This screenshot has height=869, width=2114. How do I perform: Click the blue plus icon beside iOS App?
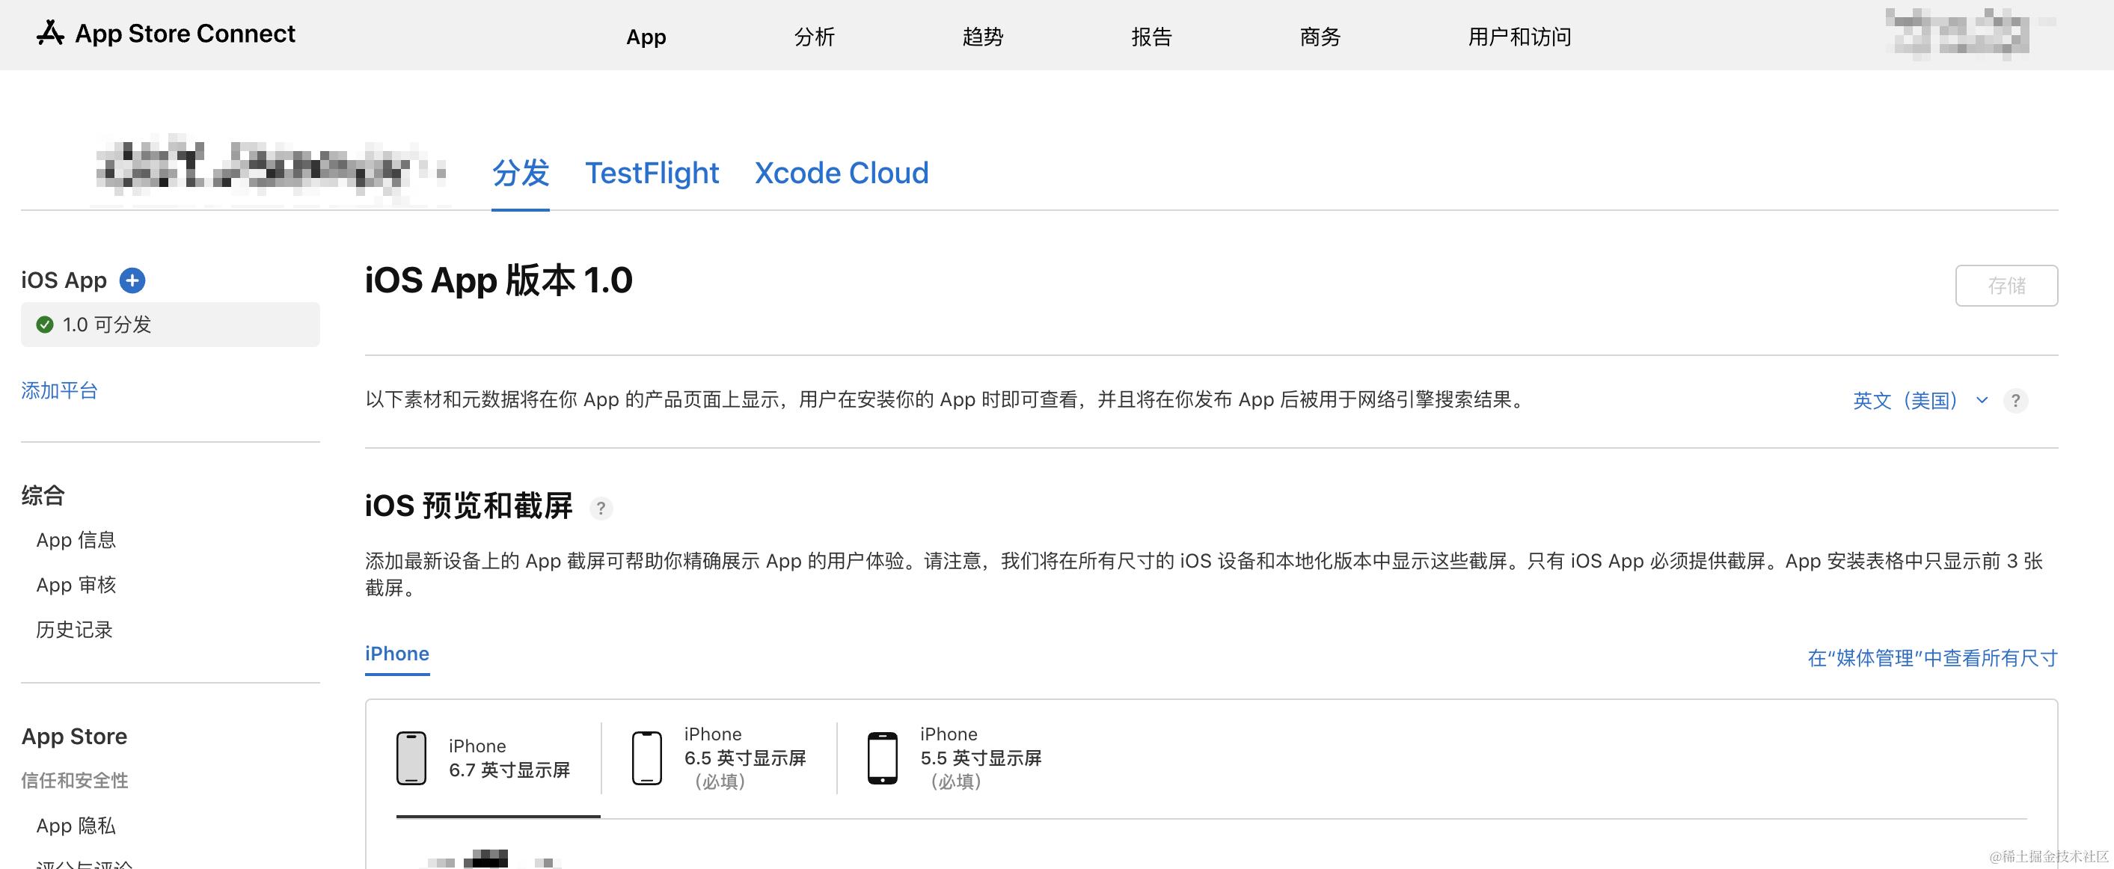(132, 280)
